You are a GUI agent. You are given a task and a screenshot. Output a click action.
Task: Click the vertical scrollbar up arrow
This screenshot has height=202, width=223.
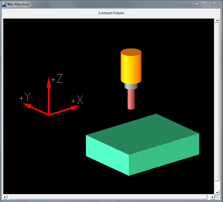[217, 21]
